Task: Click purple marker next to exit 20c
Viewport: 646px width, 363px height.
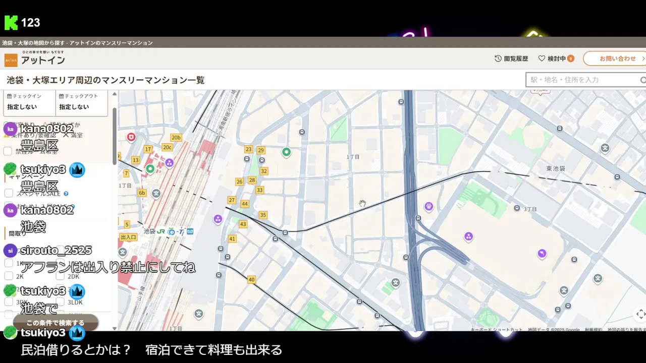Action: [x=170, y=163]
